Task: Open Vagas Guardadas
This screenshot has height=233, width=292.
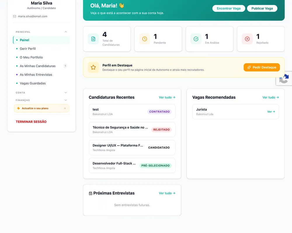Action: pos(41,83)
